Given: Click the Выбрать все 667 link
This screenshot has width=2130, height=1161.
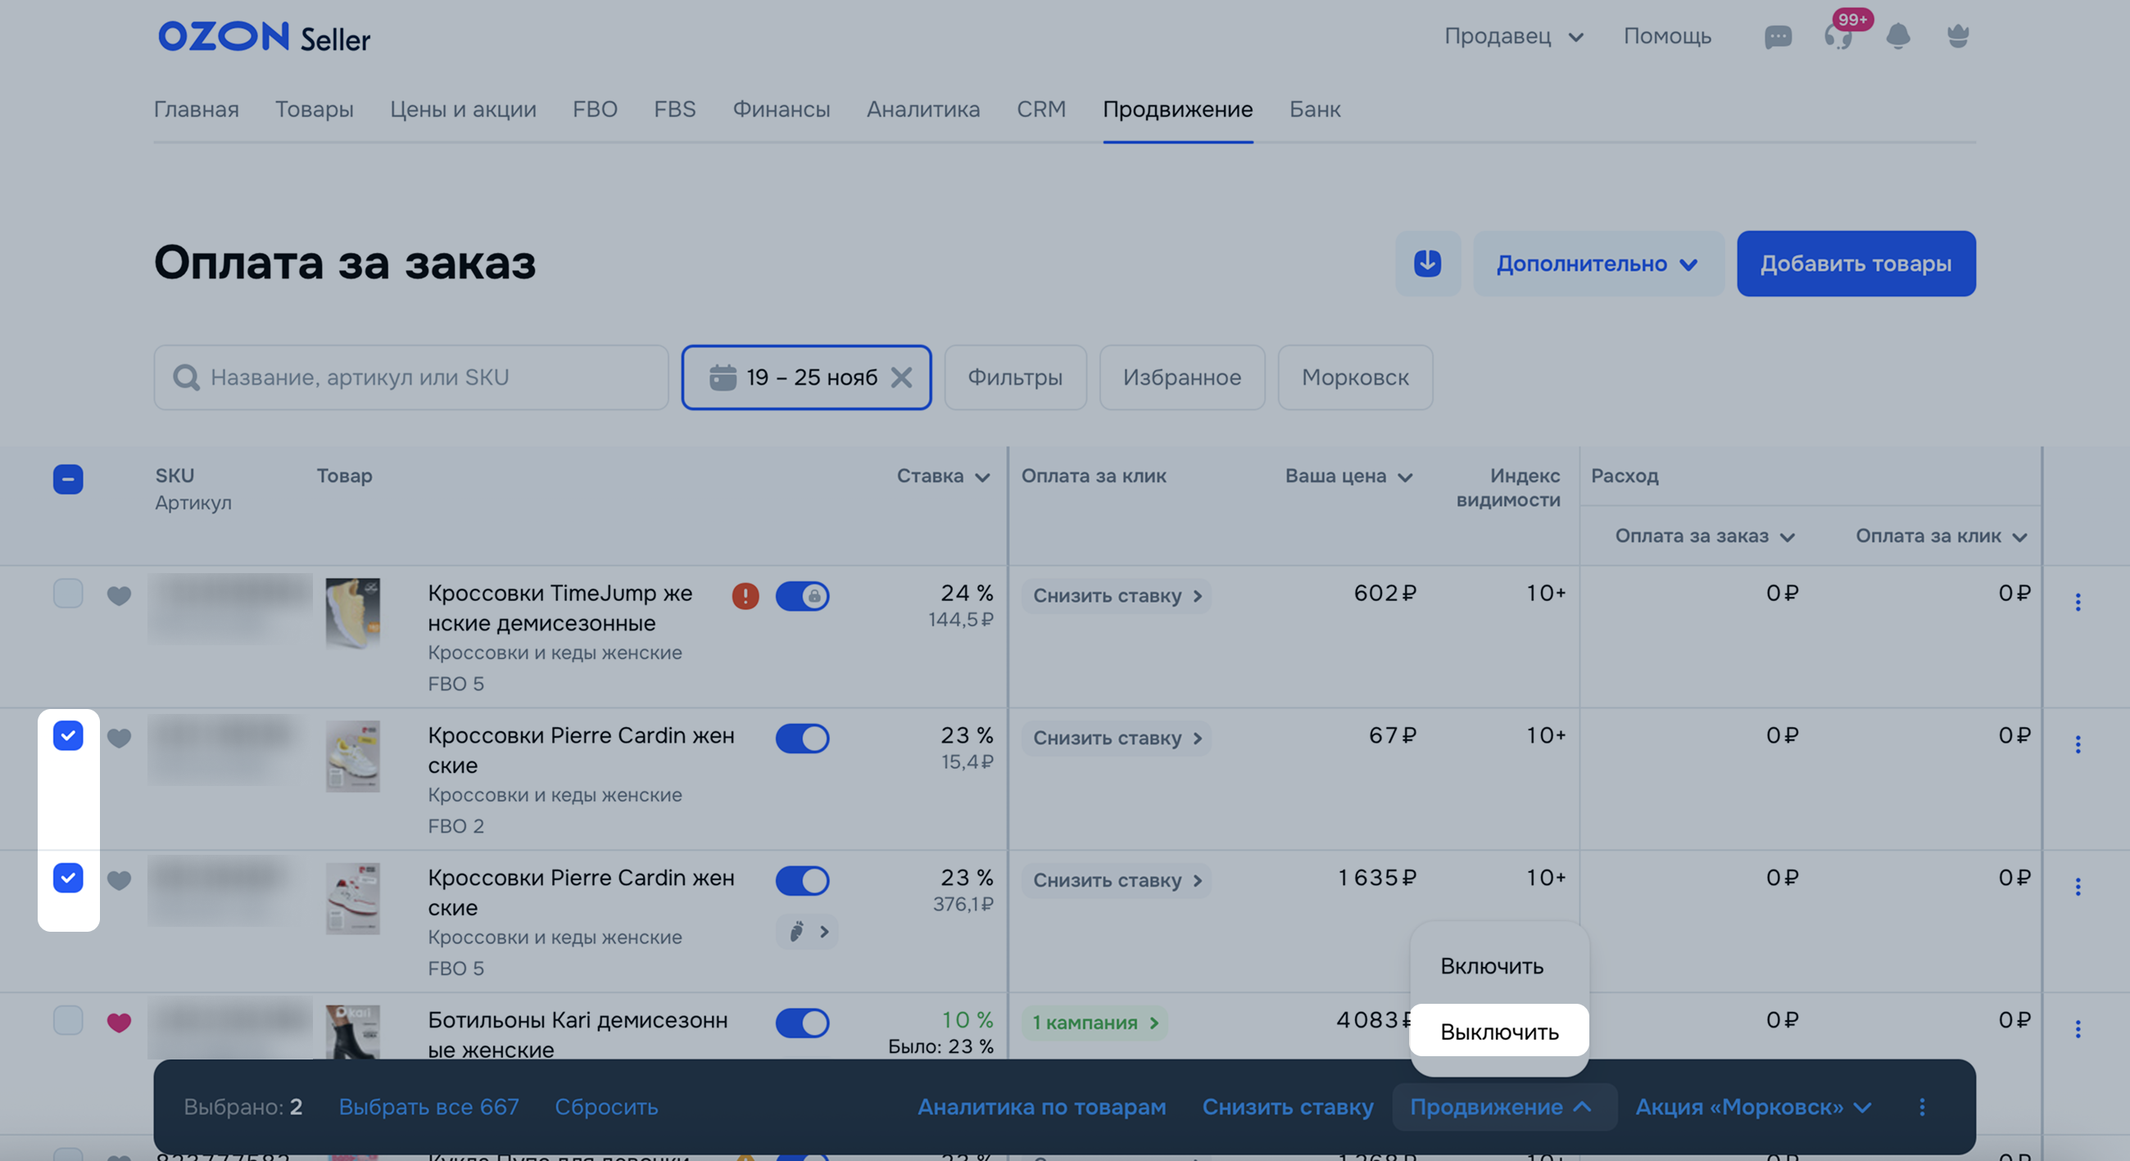Looking at the screenshot, I should click(428, 1107).
